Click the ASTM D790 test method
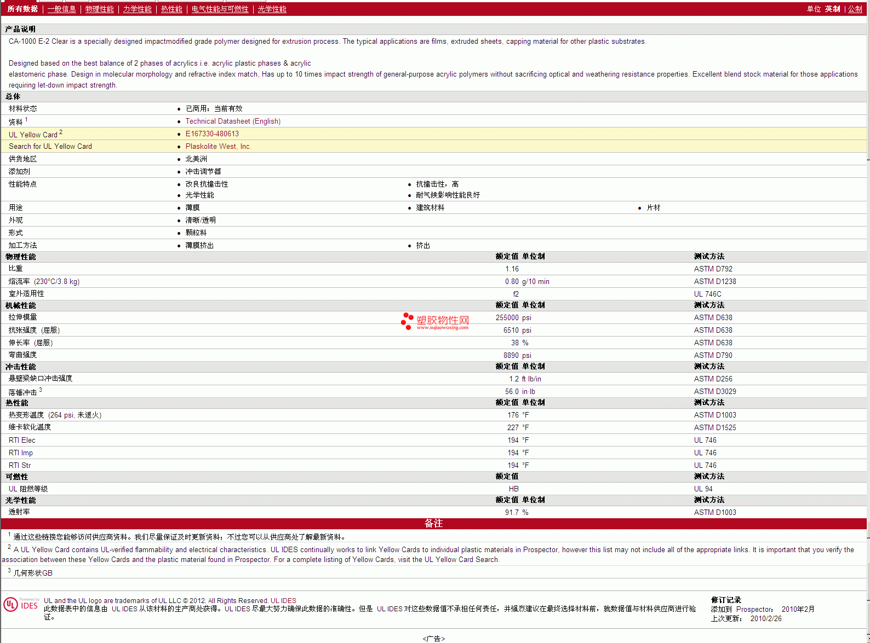The height and width of the screenshot is (643, 870). tap(713, 356)
